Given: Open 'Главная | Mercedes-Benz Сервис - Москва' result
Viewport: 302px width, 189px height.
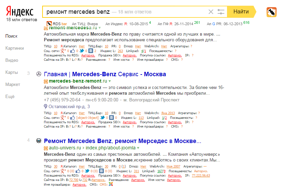Looking at the screenshot, I should pyautogui.click(x=105, y=74).
